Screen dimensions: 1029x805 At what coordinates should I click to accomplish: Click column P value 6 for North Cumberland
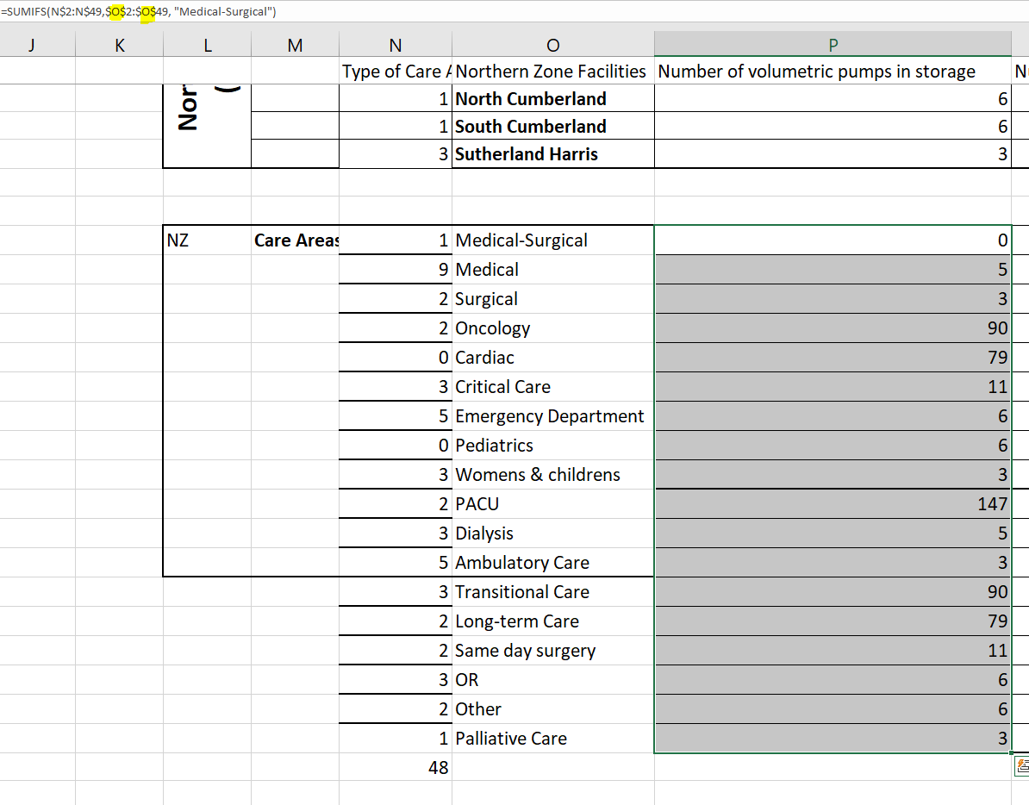point(833,98)
